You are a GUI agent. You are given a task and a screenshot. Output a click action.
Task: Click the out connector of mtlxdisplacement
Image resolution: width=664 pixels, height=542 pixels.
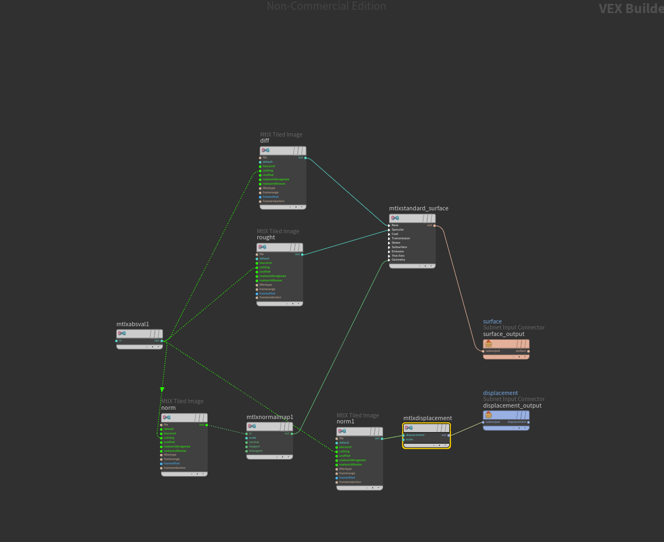pos(449,435)
